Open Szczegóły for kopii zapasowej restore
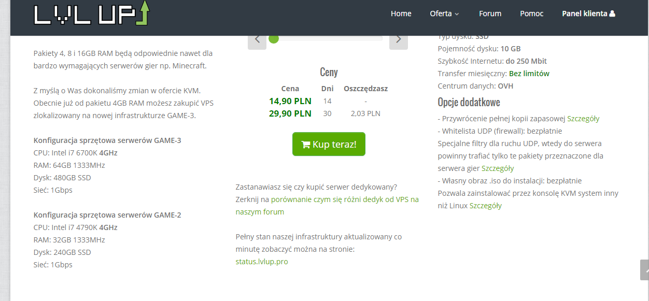This screenshot has width=649, height=301. [x=583, y=119]
